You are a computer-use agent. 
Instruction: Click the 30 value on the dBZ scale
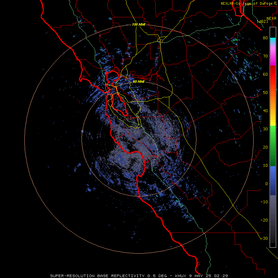click(x=265, y=129)
